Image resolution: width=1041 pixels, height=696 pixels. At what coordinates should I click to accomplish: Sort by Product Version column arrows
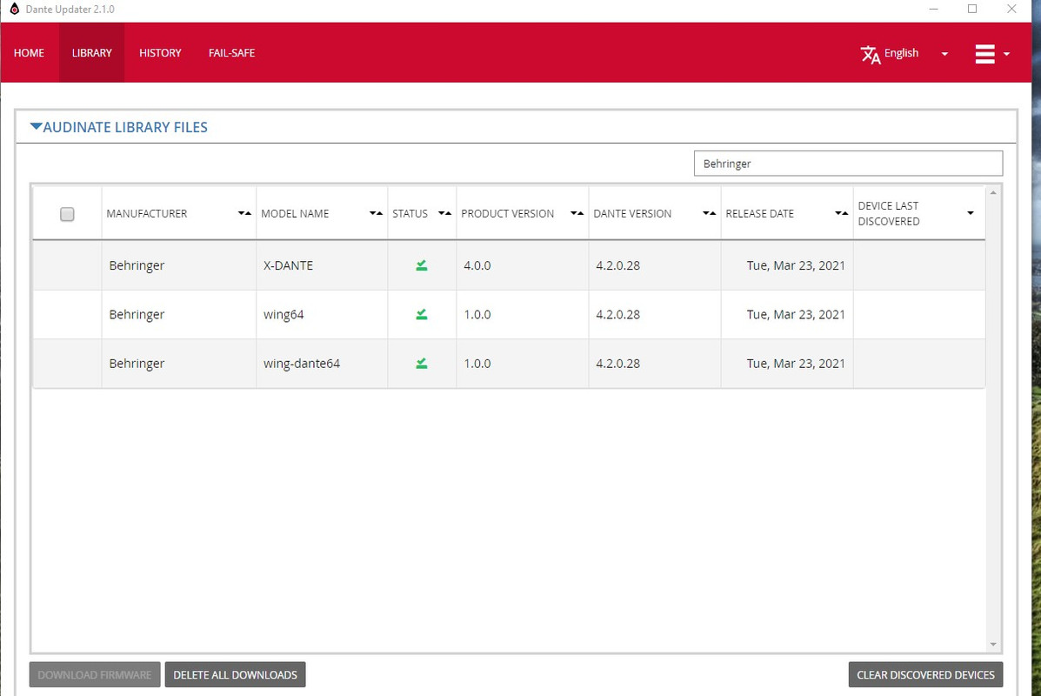pyautogui.click(x=577, y=213)
